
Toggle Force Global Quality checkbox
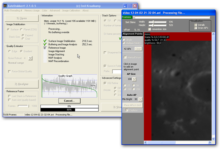[9, 71]
